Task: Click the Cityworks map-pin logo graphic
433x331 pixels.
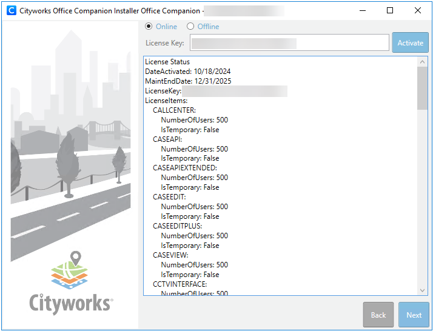Action: coord(70,270)
